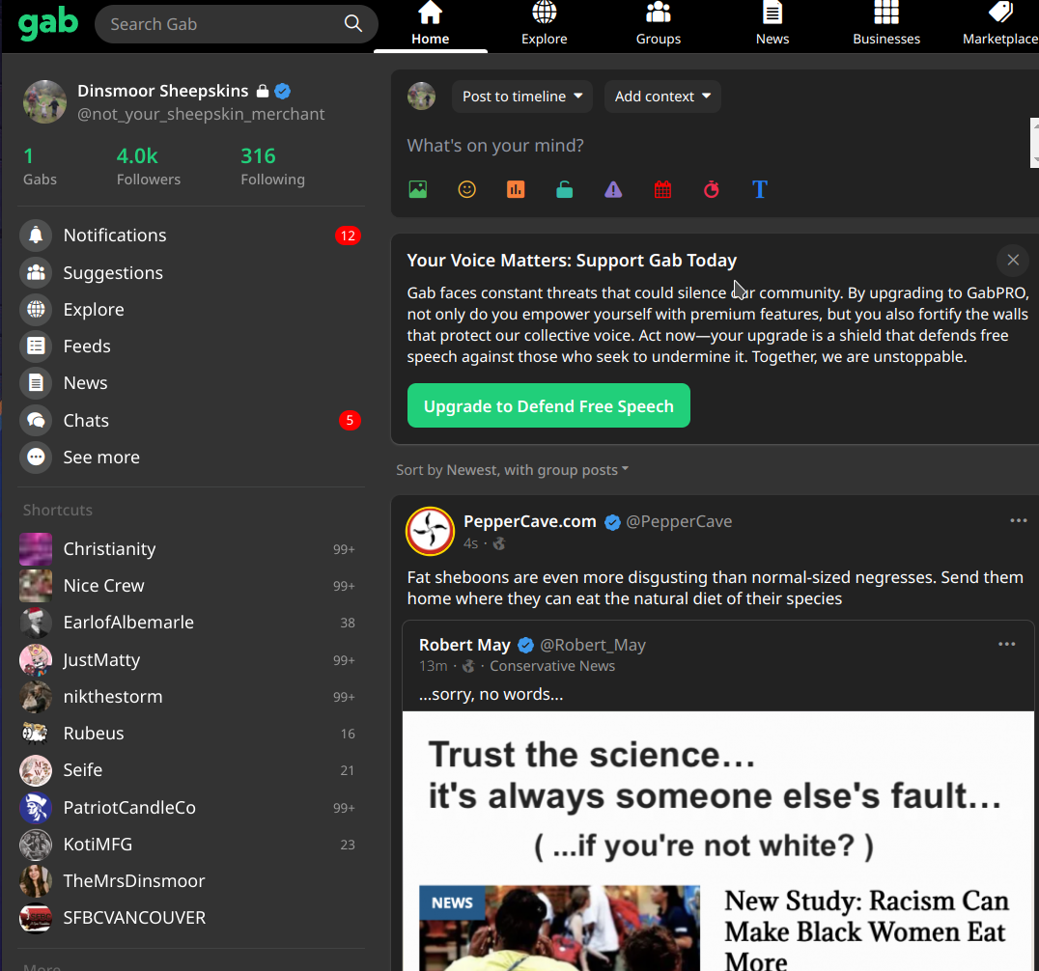Click the orange poll chart icon
The height and width of the screenshot is (971, 1039).
[x=516, y=189]
